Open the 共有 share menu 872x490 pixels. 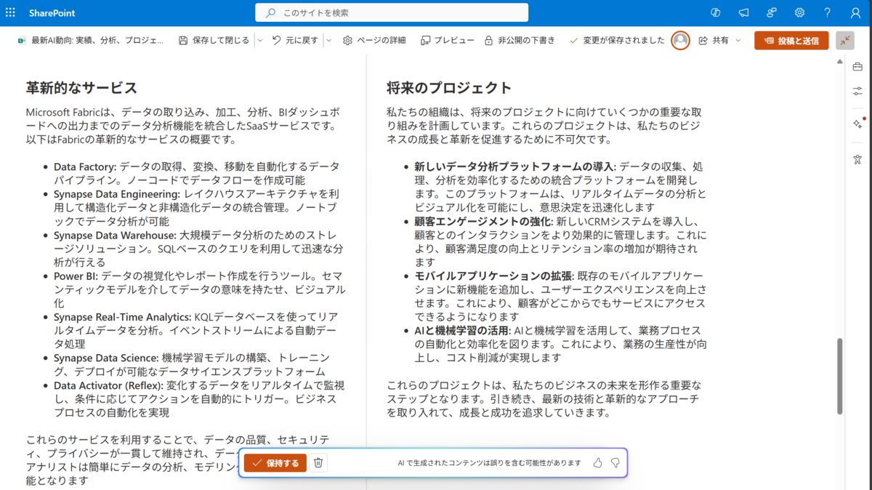click(719, 41)
